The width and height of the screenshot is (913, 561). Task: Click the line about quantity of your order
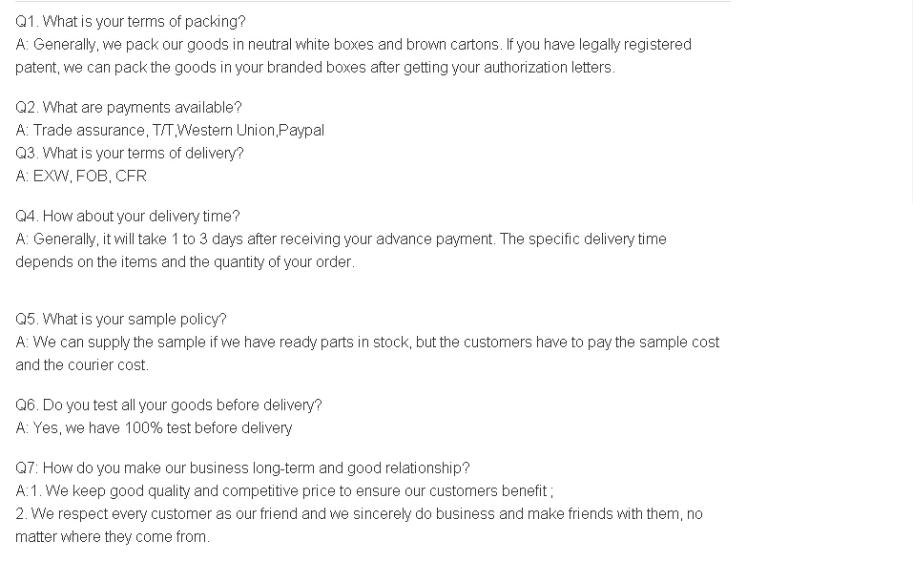pos(185,261)
